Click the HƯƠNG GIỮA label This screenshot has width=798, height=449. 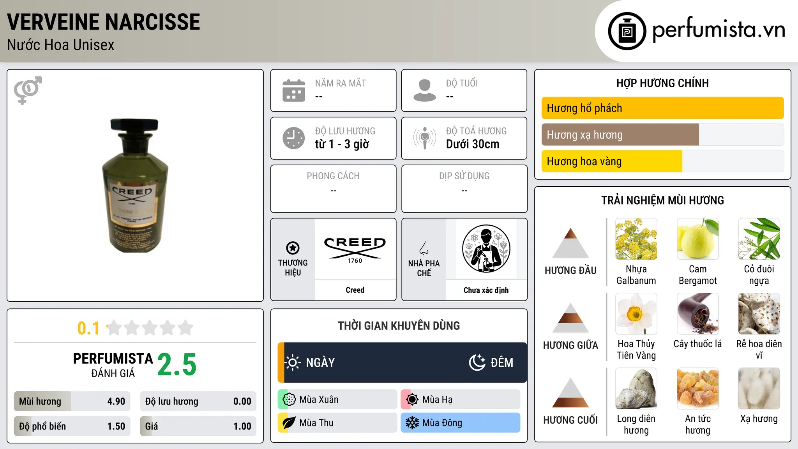point(570,345)
